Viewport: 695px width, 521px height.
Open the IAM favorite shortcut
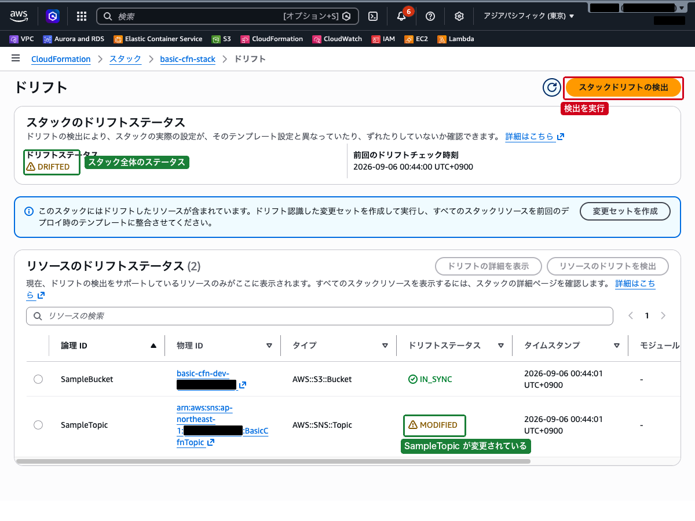pos(383,39)
